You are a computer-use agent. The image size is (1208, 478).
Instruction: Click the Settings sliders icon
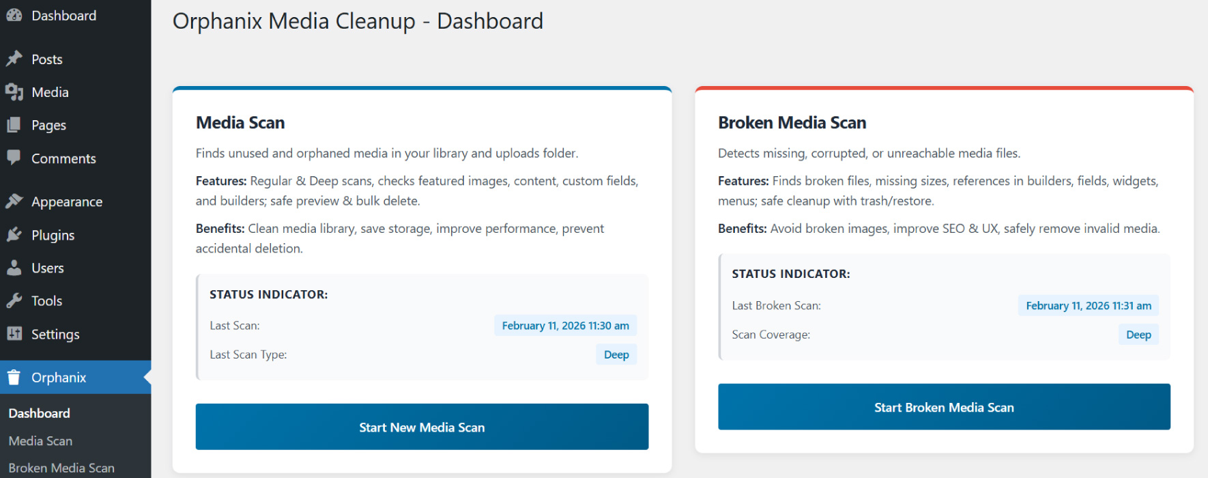14,334
